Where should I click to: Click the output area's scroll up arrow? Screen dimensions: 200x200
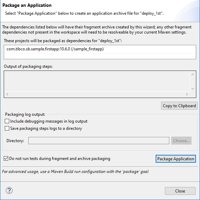pyautogui.click(x=192, y=74)
